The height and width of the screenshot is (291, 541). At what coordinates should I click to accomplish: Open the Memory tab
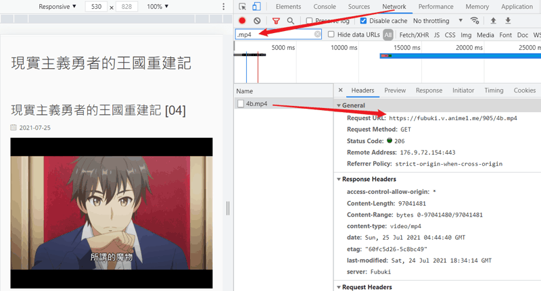(x=477, y=7)
